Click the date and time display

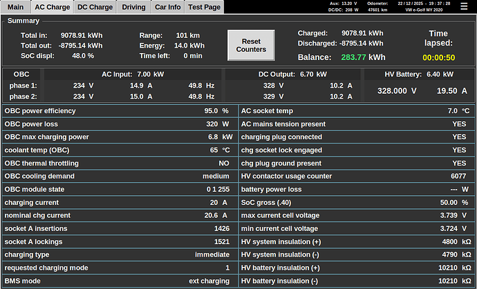(438, 3)
